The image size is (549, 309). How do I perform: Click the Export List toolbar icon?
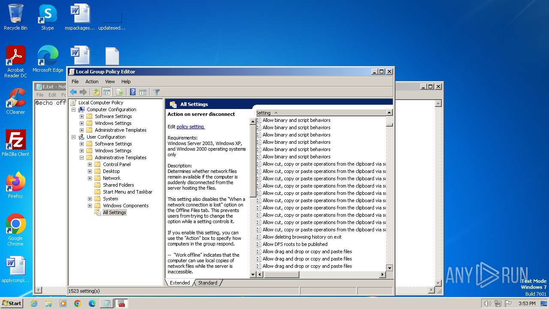tap(120, 92)
